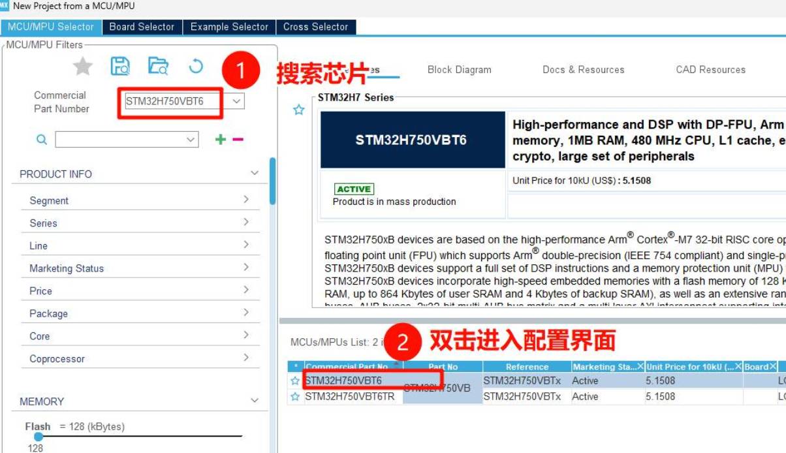Expand the Segment filter
The width and height of the screenshot is (786, 453).
pos(246,199)
